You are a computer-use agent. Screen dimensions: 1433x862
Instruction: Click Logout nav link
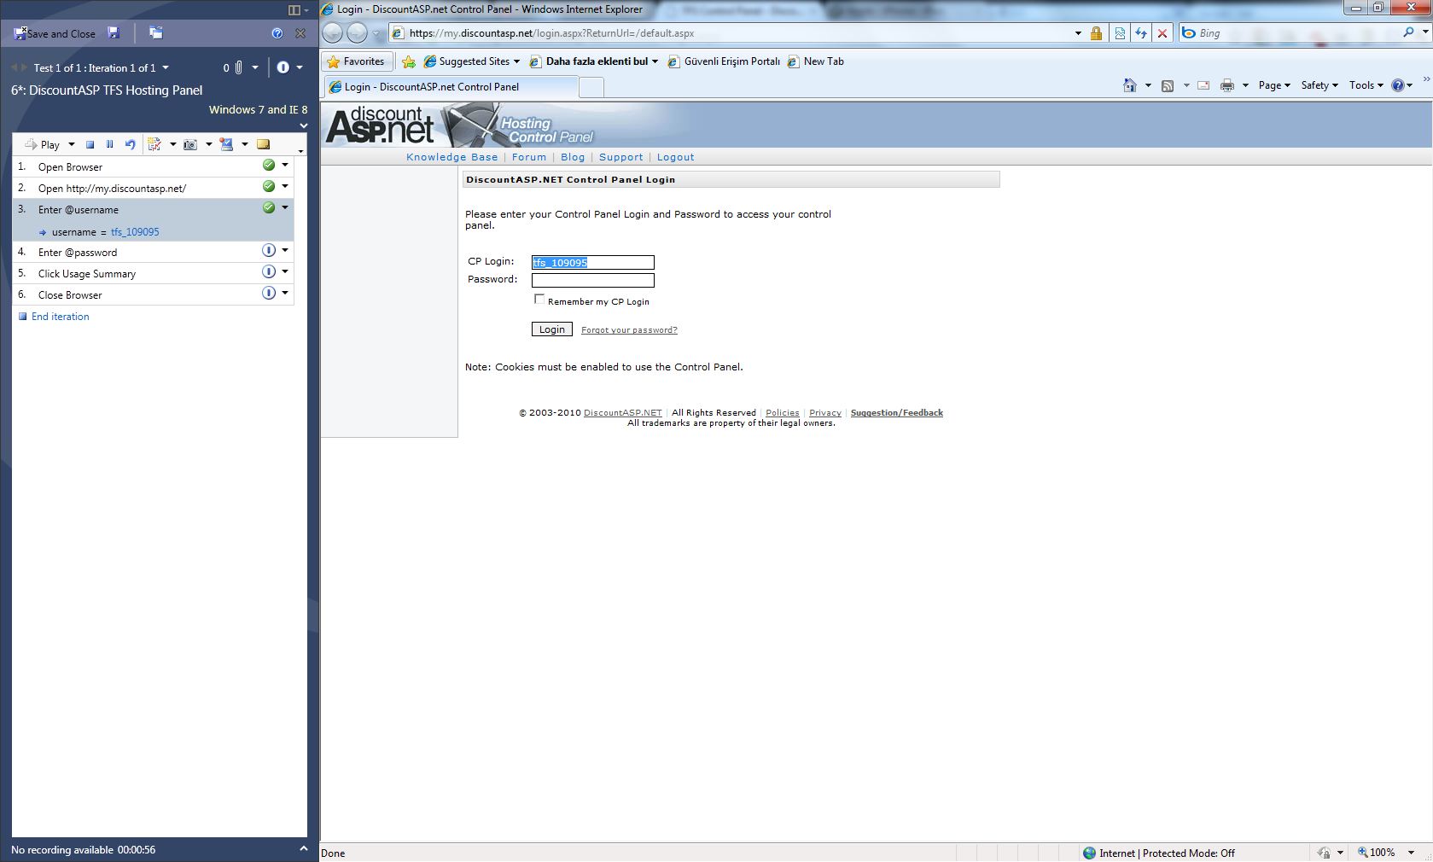tap(676, 157)
